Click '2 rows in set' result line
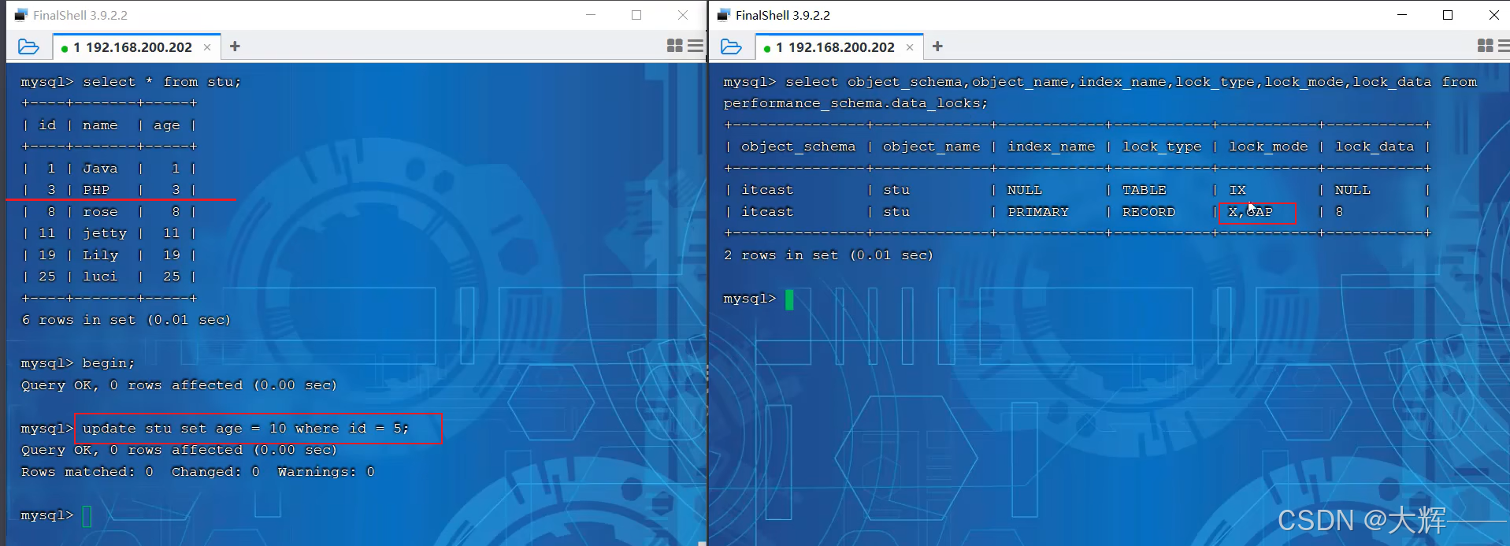Image resolution: width=1510 pixels, height=546 pixels. 828,255
